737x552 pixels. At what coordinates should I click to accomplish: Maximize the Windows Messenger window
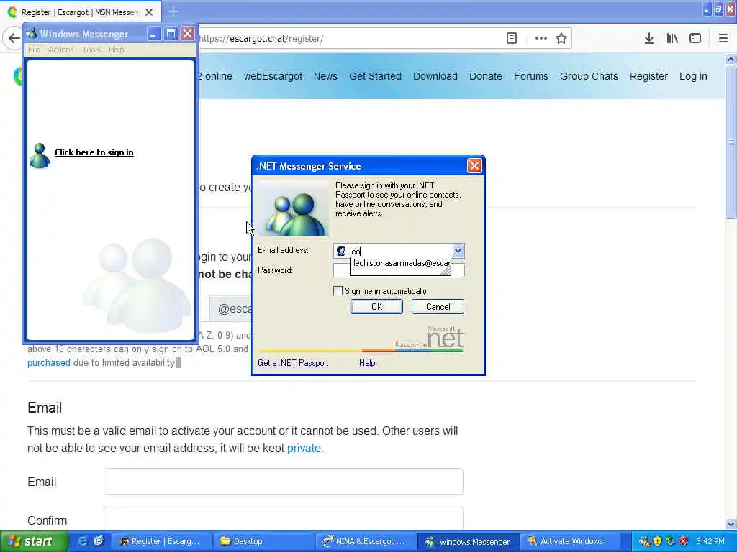(171, 34)
